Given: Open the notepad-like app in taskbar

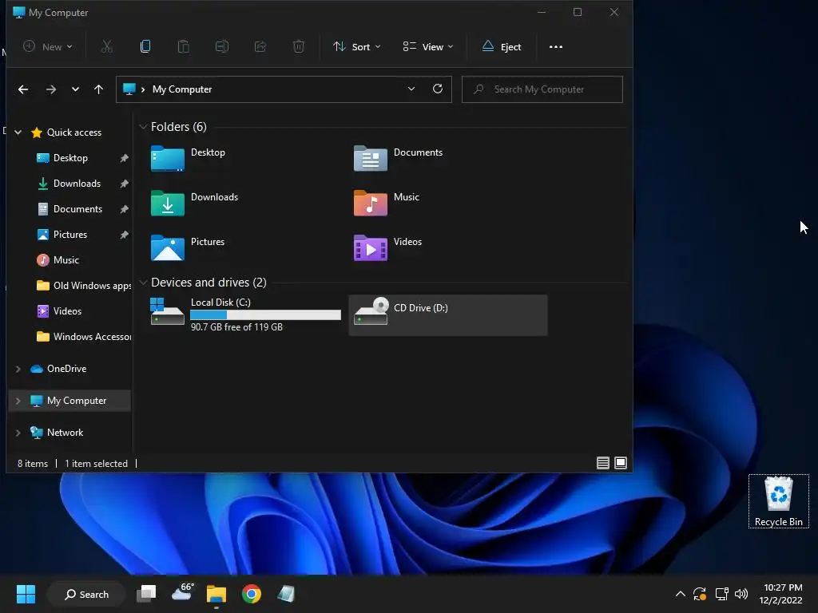Looking at the screenshot, I should (x=286, y=594).
